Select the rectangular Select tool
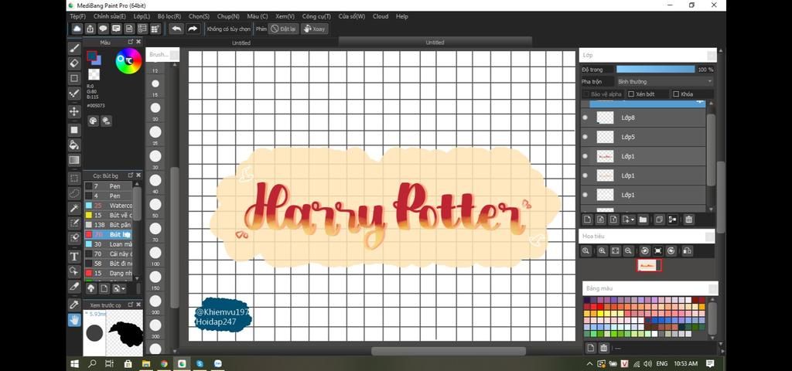The image size is (792, 371). [x=74, y=179]
